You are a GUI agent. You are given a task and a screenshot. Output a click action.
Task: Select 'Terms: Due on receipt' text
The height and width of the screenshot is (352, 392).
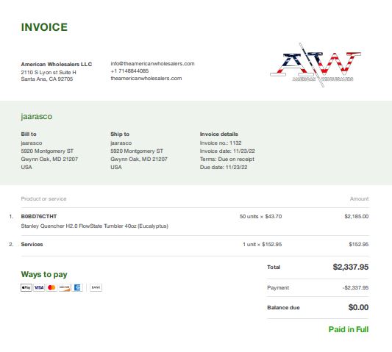227,159
